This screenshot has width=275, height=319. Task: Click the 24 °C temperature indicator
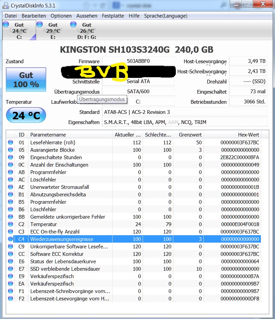click(x=26, y=115)
